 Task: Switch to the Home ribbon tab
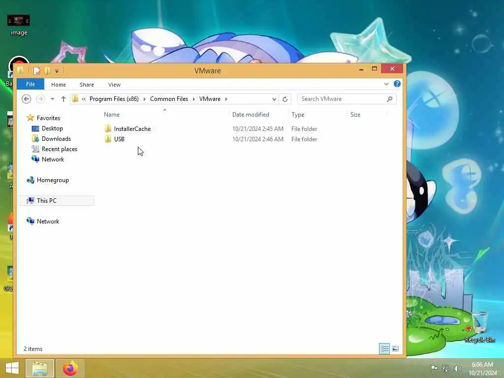pos(59,85)
